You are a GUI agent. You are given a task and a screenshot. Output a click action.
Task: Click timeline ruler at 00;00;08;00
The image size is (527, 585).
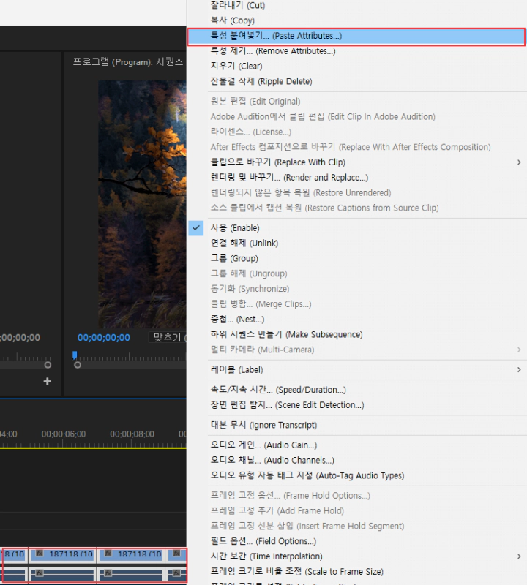click(x=132, y=434)
